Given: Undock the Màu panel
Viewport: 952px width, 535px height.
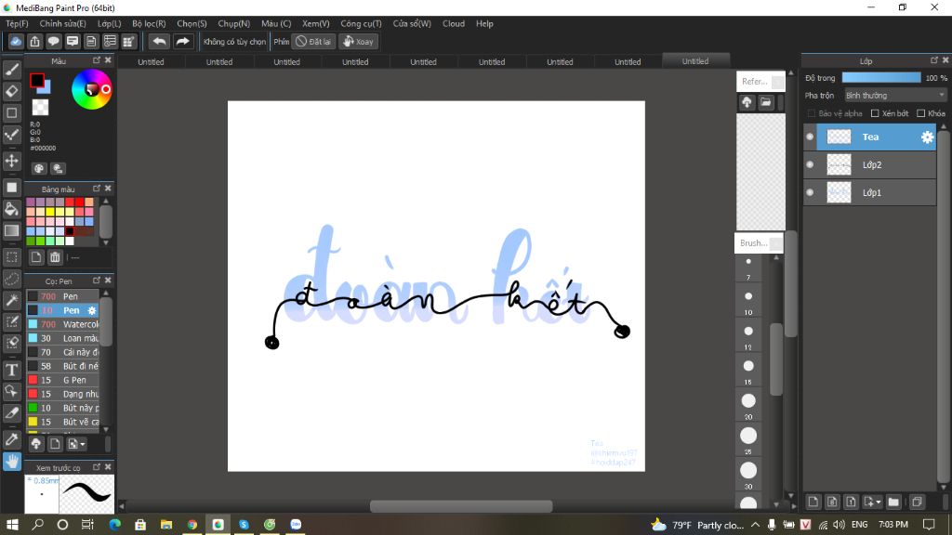Looking at the screenshot, I should pyautogui.click(x=97, y=60).
